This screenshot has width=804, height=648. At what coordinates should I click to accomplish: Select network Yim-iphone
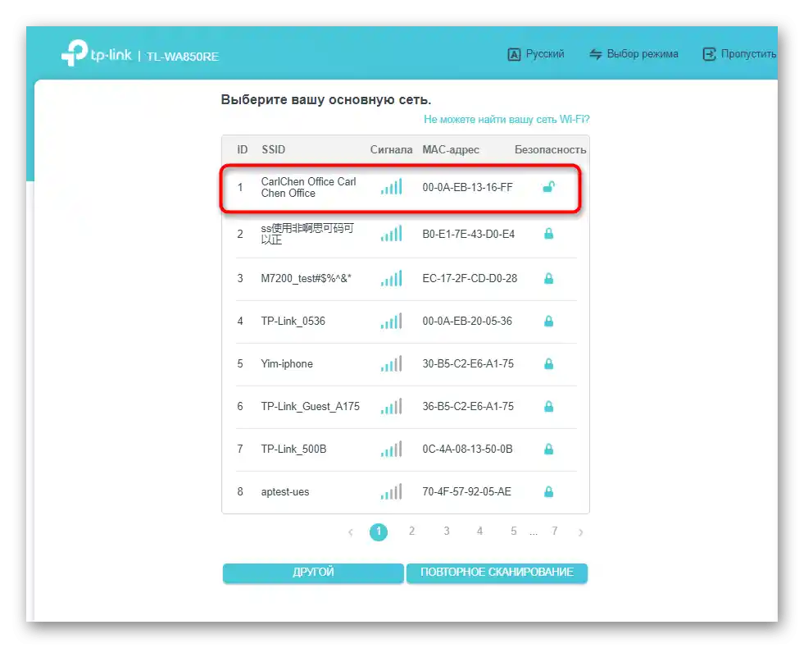(x=406, y=364)
